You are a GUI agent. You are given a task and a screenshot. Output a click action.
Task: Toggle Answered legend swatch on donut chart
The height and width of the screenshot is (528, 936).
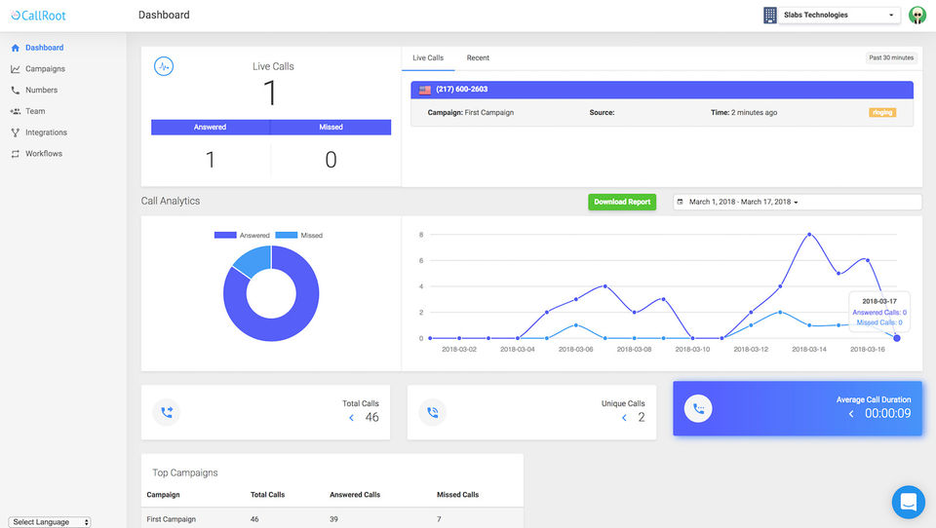tap(225, 235)
